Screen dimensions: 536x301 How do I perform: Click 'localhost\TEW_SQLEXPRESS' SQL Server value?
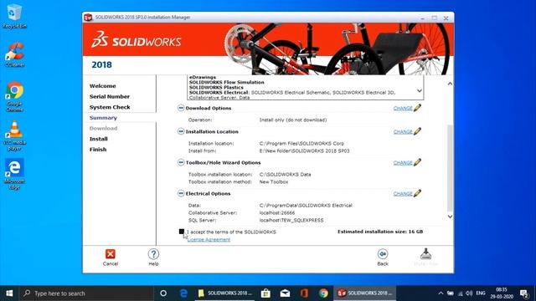tap(291, 221)
